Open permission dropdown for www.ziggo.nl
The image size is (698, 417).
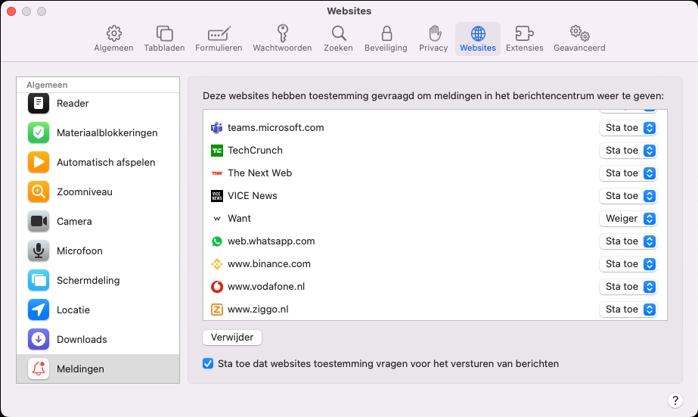(628, 310)
